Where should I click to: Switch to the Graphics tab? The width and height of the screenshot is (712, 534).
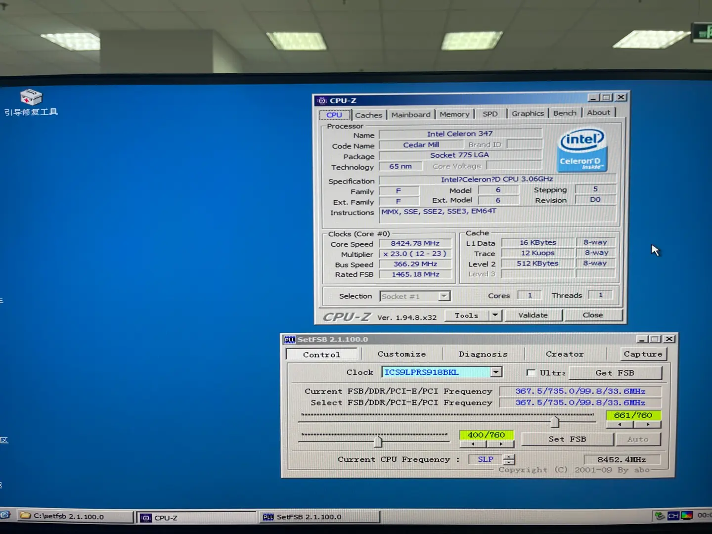(x=528, y=113)
